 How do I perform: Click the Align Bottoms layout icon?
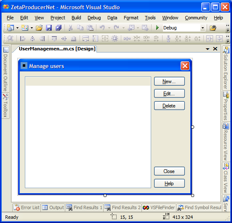(x=74, y=39)
